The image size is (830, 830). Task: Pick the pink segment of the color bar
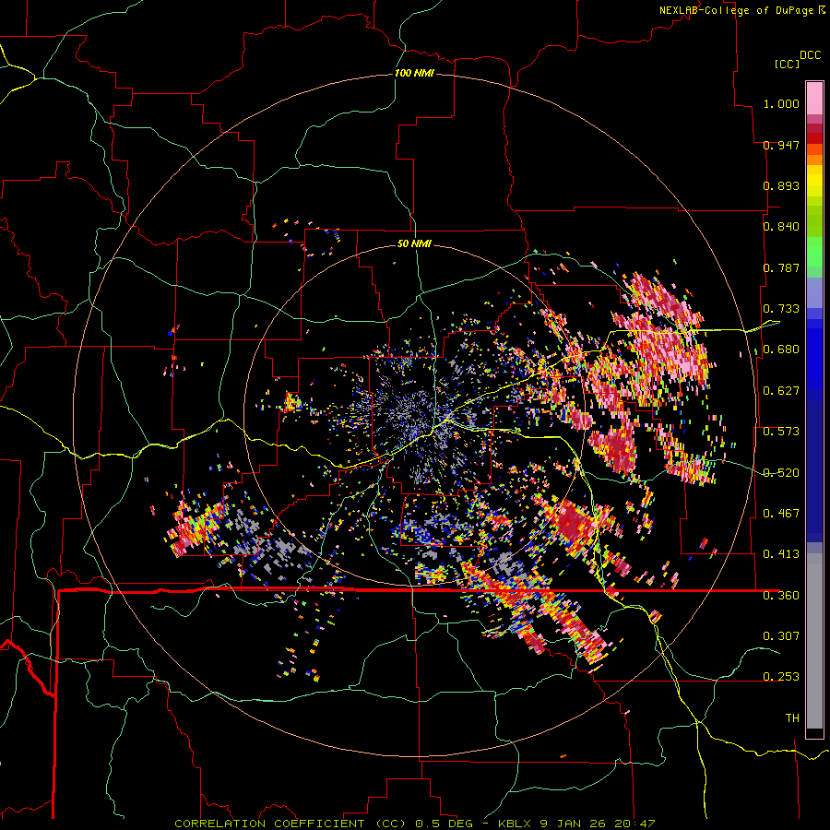point(814,98)
